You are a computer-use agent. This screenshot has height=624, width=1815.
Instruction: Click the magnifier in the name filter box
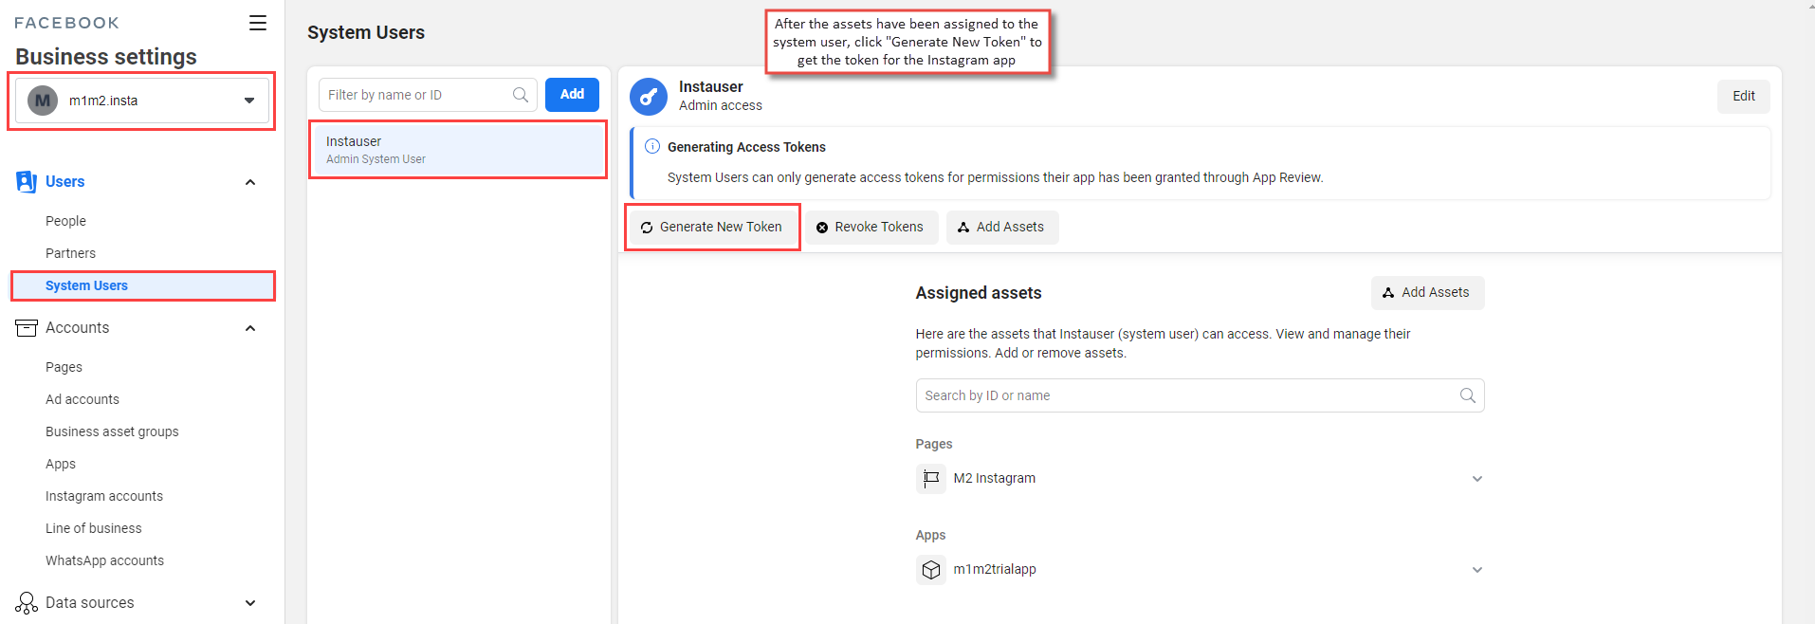521,95
